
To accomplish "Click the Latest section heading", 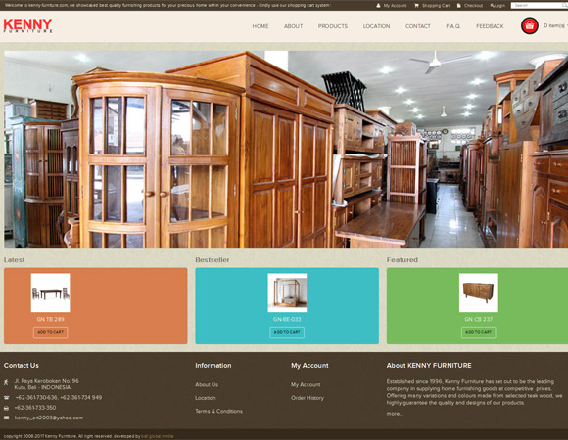I will [14, 259].
